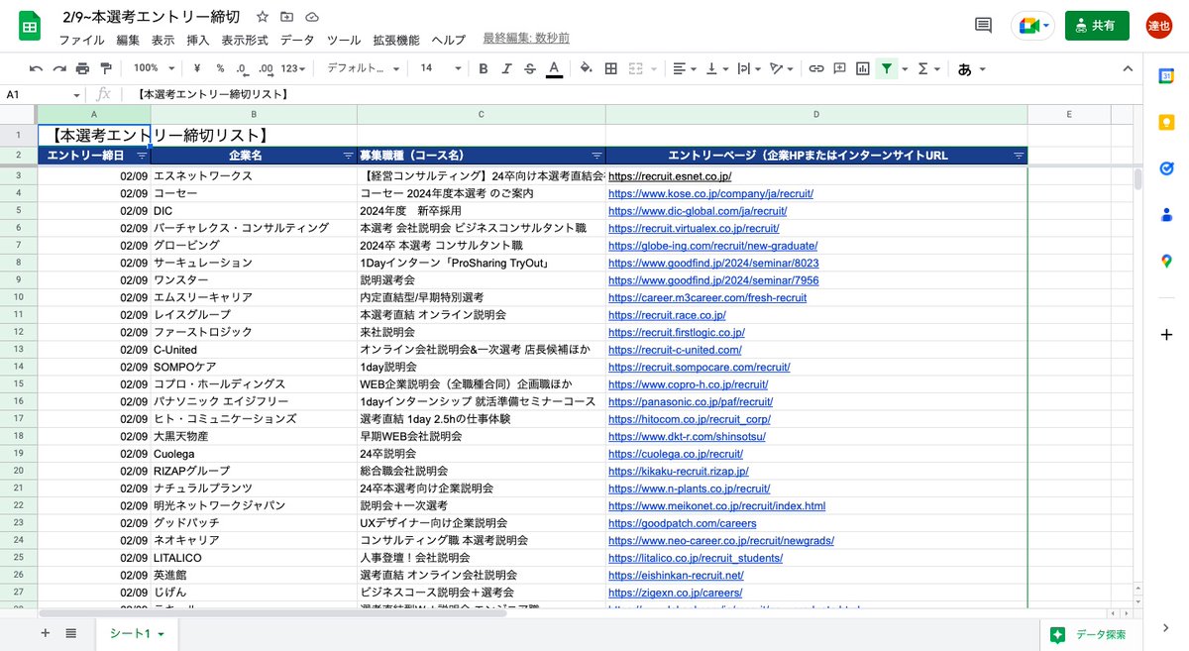Image resolution: width=1189 pixels, height=651 pixels.
Task: Open Google Calendar in side panel
Action: click(x=1166, y=76)
